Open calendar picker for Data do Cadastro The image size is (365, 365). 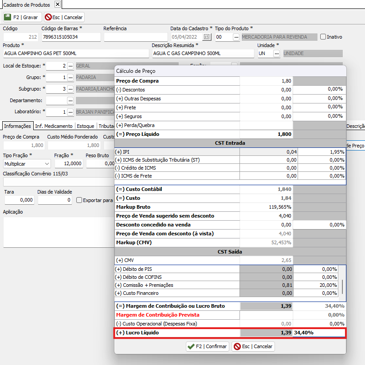pos(207,37)
